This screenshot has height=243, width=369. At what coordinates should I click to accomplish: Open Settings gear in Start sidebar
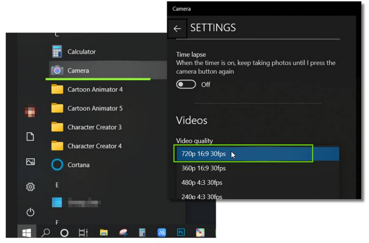30,187
